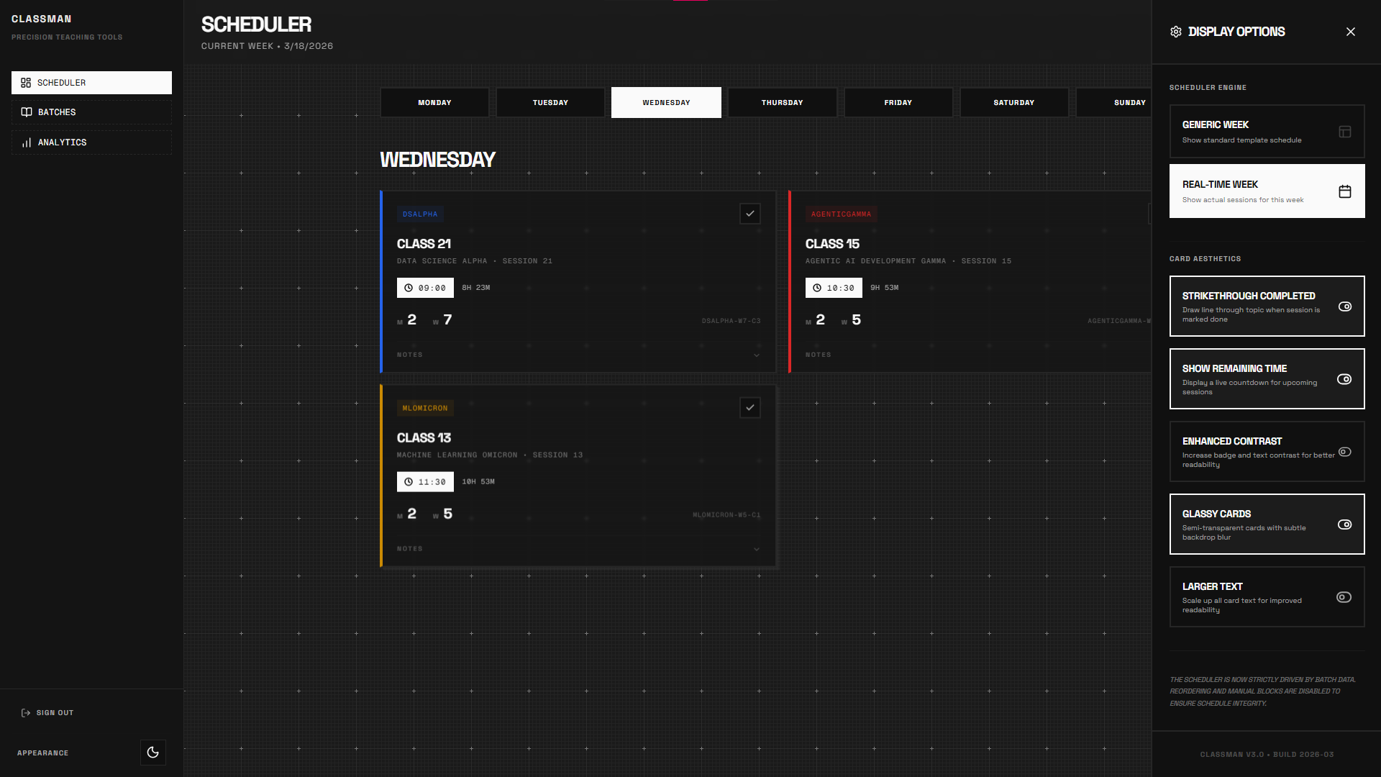Open Batches via the book icon
1381x777 pixels.
(27, 112)
